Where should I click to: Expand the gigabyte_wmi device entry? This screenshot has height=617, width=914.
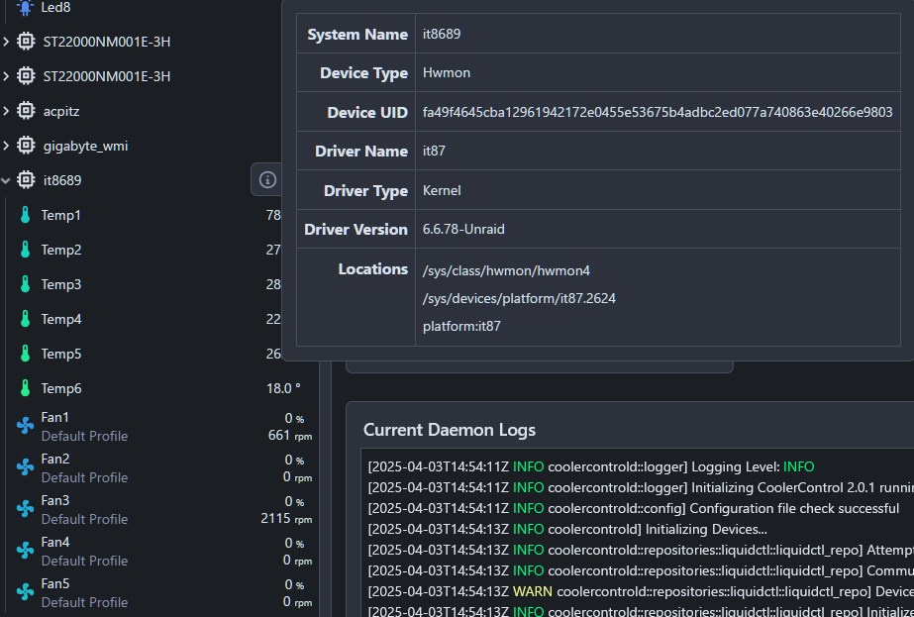point(7,146)
